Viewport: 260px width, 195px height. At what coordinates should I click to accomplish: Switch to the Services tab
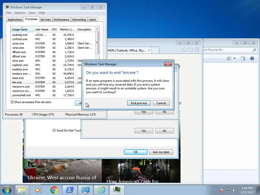(45, 19)
